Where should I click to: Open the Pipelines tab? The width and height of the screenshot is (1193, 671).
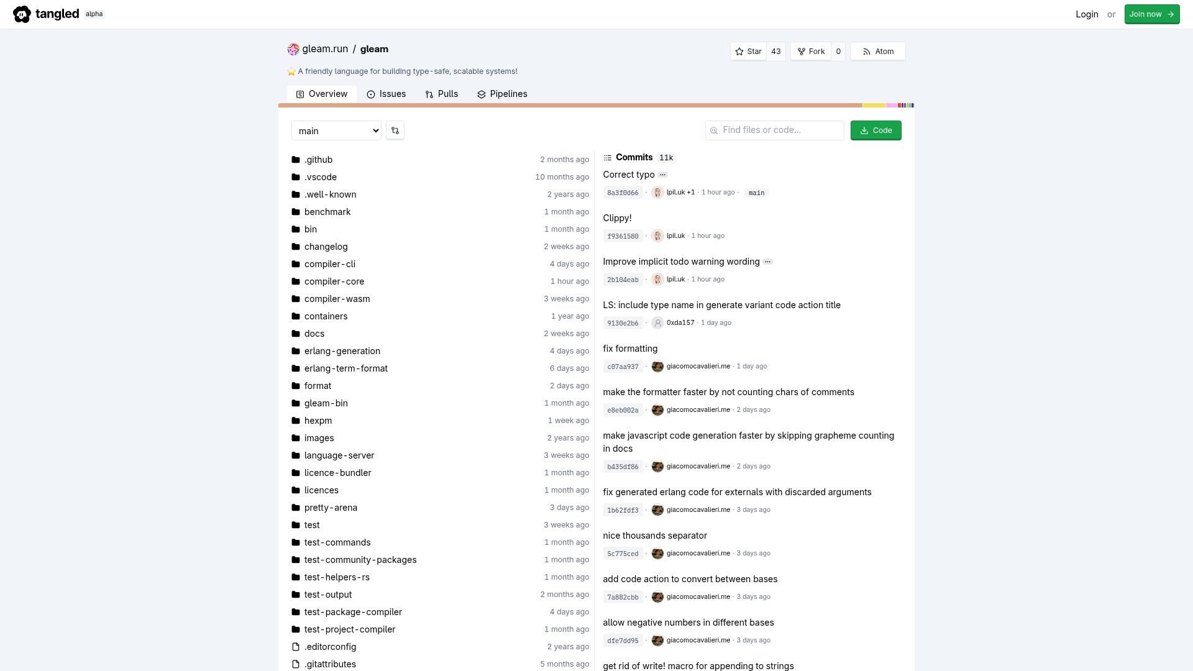[502, 94]
